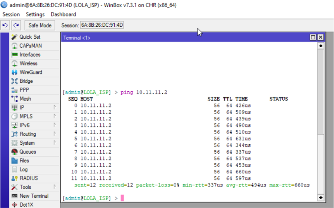The width and height of the screenshot is (334, 208).
Task: Click the redo arrow icon in toolbar
Action: (16, 25)
